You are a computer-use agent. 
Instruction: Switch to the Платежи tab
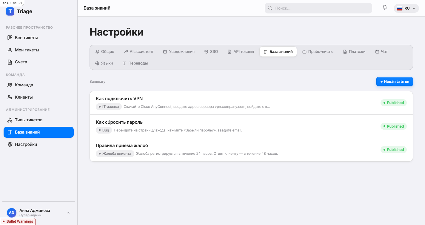click(354, 52)
